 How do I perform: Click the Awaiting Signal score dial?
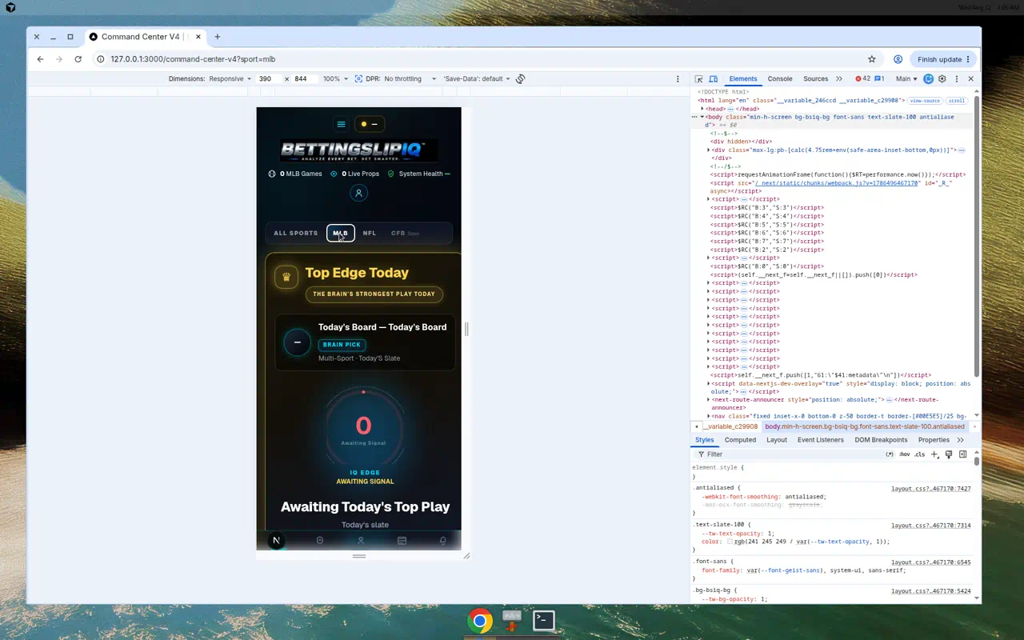pos(363,427)
